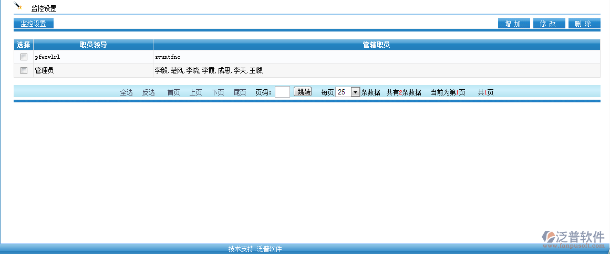Click the 删除 button
This screenshot has width=610, height=254.
584,24
